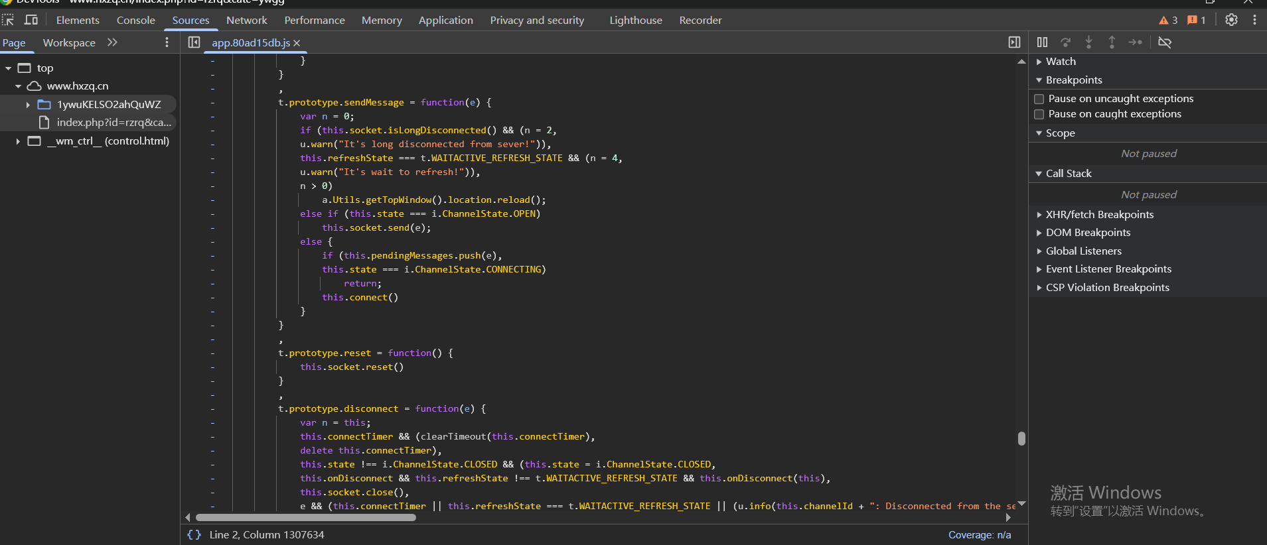Switch to the Network tab

coord(246,20)
